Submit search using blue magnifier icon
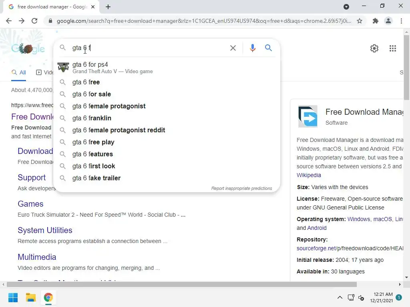Screen dimensions: 410x307 pyautogui.click(x=268, y=48)
